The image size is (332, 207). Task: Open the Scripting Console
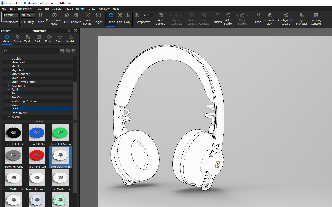pyautogui.click(x=316, y=19)
